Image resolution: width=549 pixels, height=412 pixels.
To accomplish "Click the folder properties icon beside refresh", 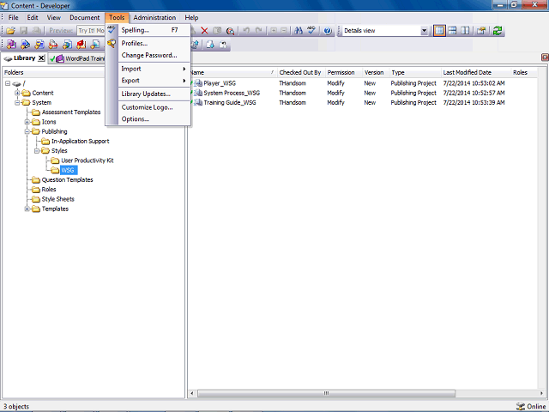I will coord(481,31).
